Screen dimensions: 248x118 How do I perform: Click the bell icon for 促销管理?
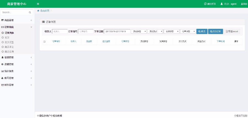pyautogui.click(x=2, y=57)
